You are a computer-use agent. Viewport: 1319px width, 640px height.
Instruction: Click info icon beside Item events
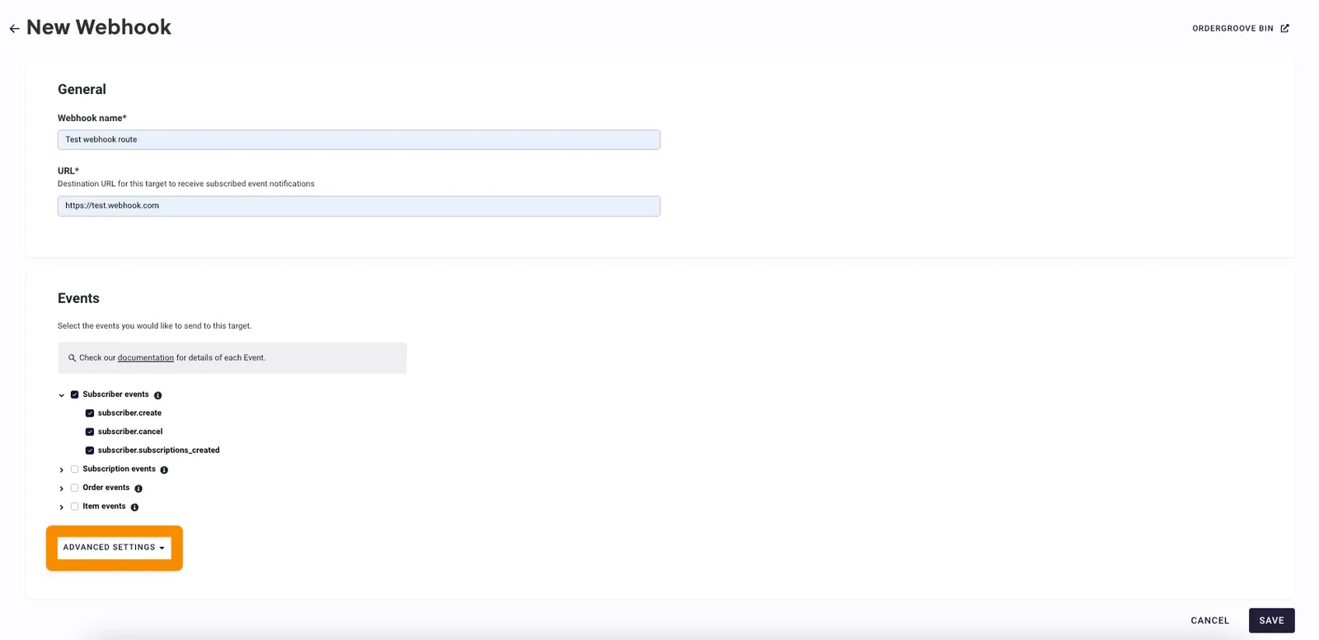[134, 507]
